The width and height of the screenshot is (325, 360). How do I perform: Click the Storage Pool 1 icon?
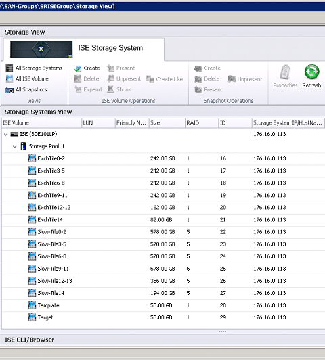[x=23, y=146]
